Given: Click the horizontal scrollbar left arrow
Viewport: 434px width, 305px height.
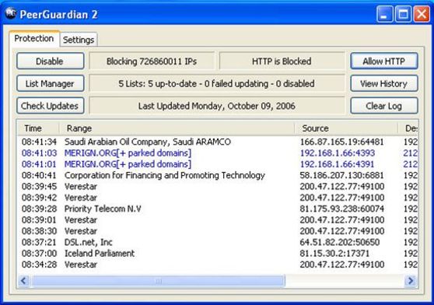Looking at the screenshot, I should tap(23, 281).
